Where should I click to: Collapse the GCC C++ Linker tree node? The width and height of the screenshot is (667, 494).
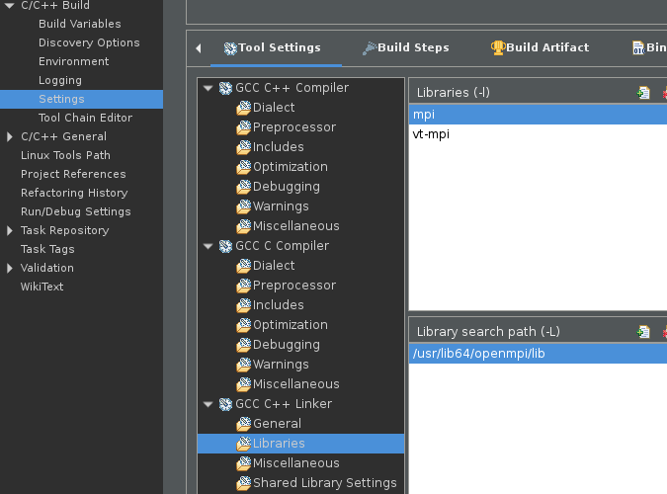(x=208, y=404)
